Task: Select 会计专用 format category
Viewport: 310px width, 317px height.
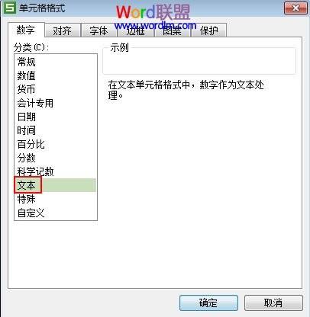Action: 56,103
